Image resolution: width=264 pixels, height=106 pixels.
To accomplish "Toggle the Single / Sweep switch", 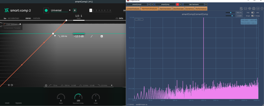I will click(x=253, y=16).
